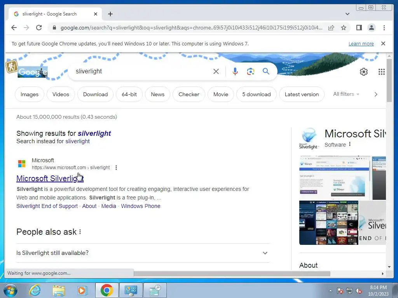The width and height of the screenshot is (398, 298).
Task: Expand Is Silverlight still available question
Action: (x=143, y=253)
